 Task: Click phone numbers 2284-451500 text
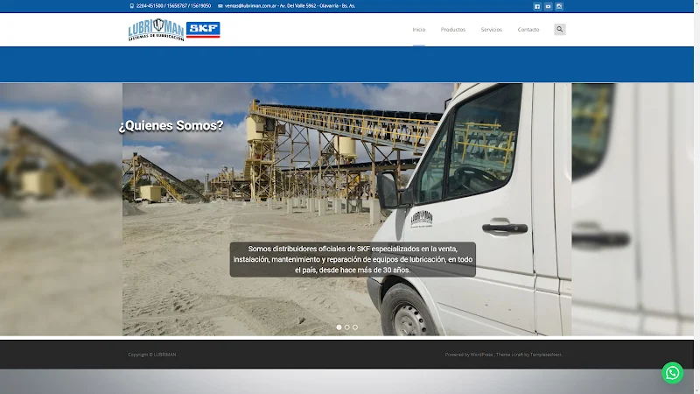tap(173, 6)
